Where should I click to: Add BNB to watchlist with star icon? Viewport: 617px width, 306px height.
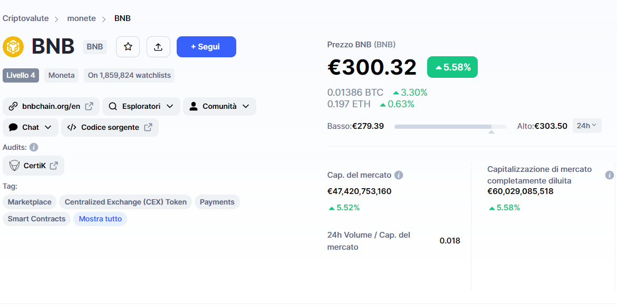(128, 47)
